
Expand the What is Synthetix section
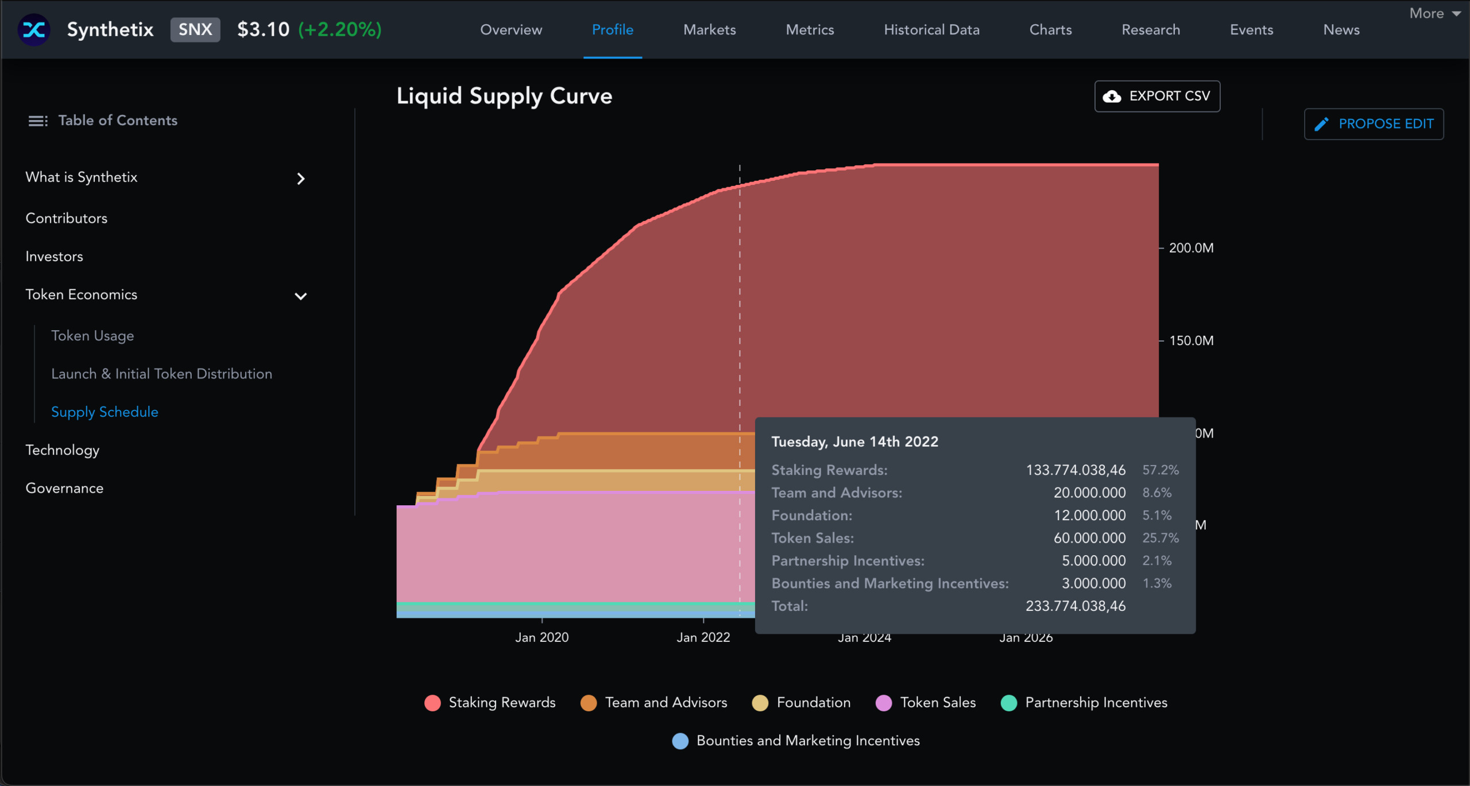click(300, 179)
